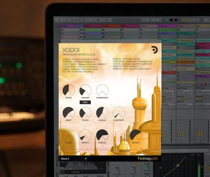The image size is (210, 177).
Task: Toggle track activator 8
Action: (x=182, y=134)
